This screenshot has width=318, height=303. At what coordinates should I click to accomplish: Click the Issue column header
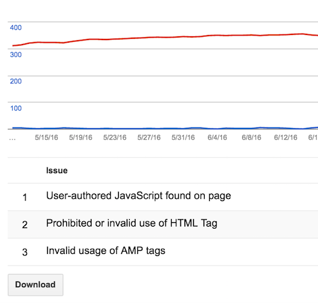pos(57,171)
